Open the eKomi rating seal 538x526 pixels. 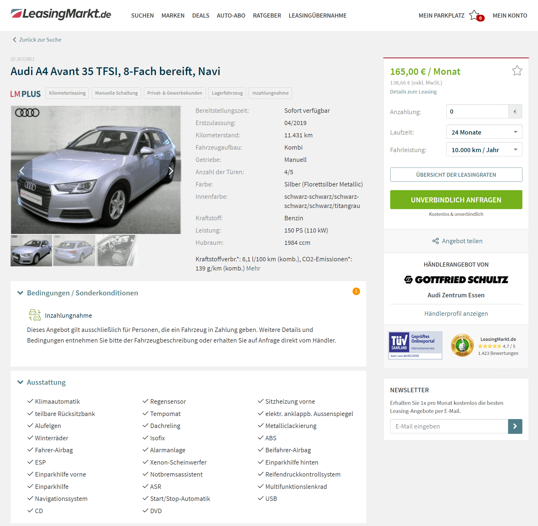pyautogui.click(x=462, y=345)
